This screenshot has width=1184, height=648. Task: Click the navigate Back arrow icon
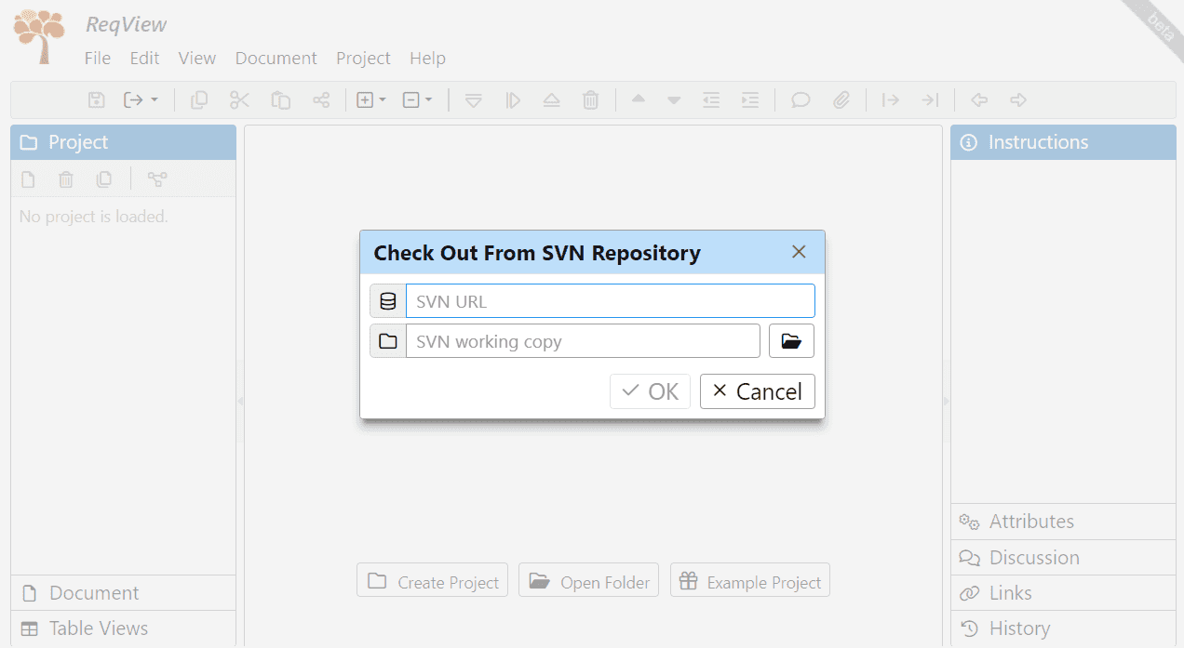(x=978, y=99)
